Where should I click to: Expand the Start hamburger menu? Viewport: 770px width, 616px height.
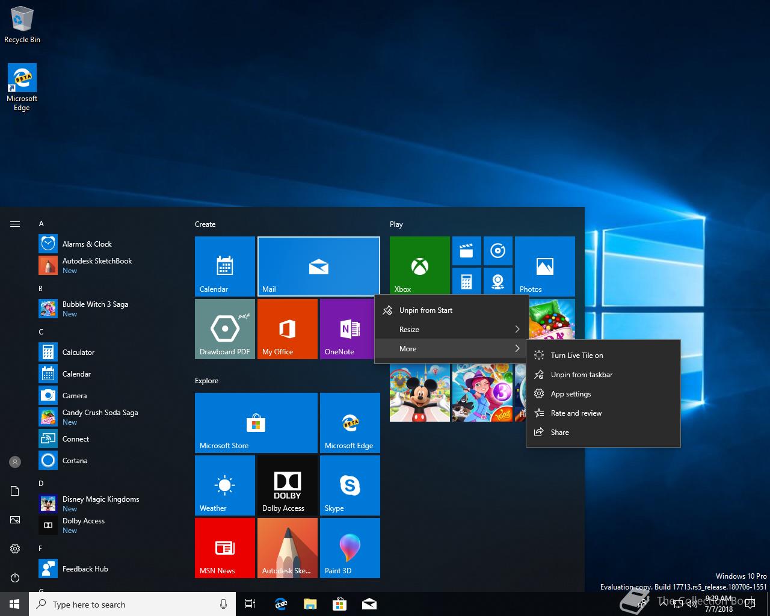(x=15, y=224)
